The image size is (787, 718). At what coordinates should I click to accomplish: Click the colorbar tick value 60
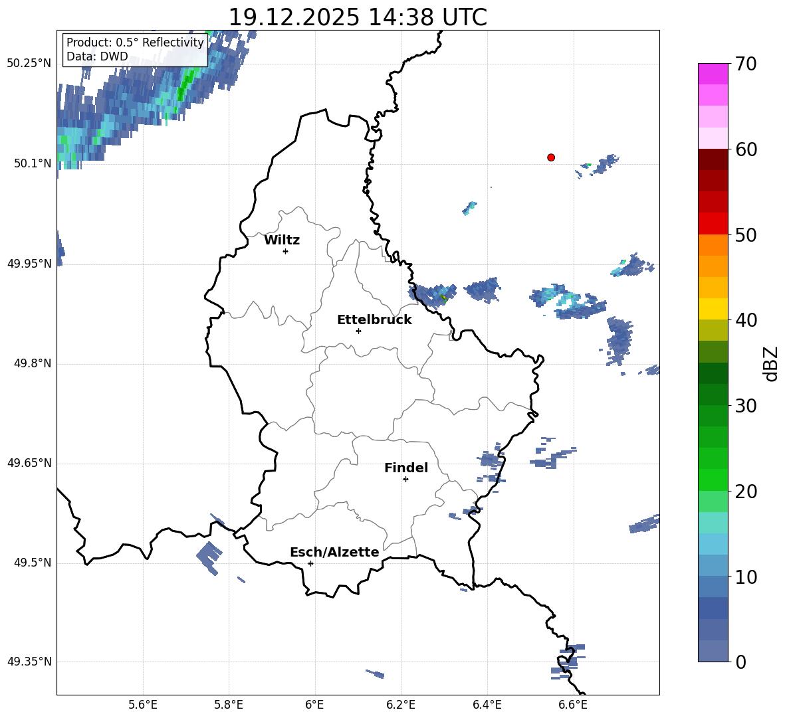click(x=746, y=149)
